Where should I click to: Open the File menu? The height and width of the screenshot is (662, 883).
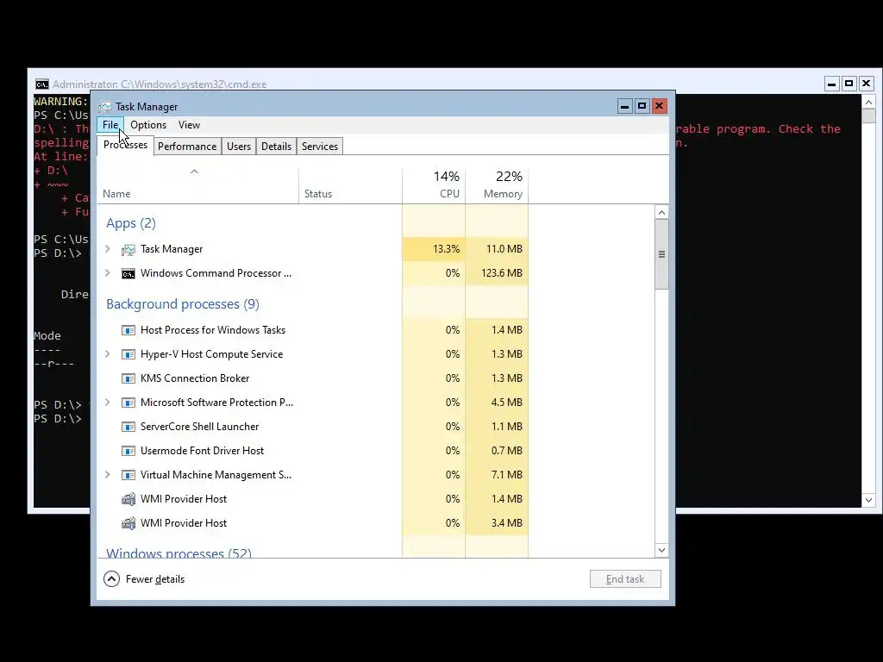click(x=110, y=125)
